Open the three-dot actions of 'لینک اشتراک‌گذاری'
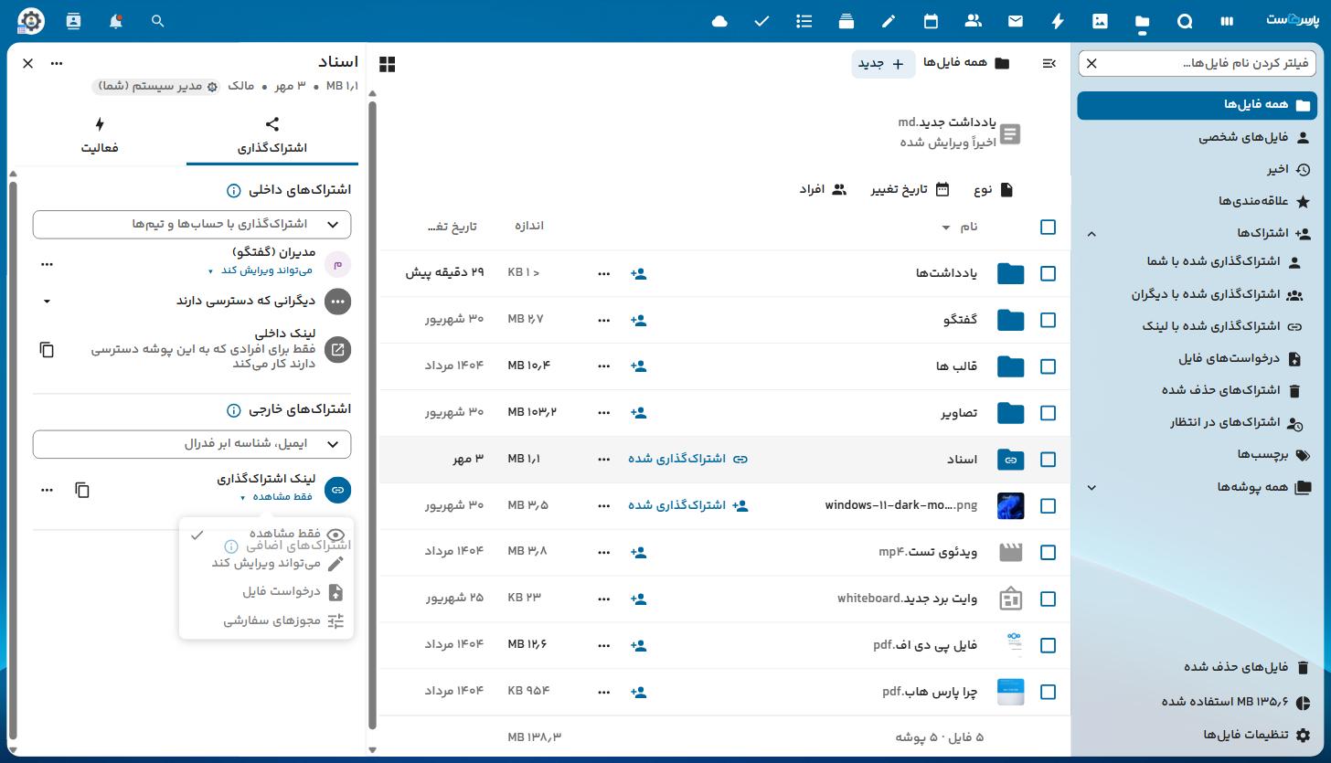The image size is (1331, 763). (47, 490)
